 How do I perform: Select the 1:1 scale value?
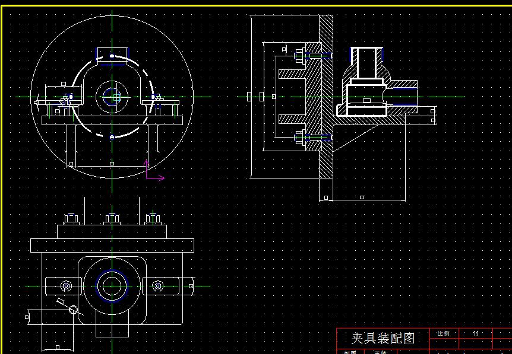tap(476, 333)
